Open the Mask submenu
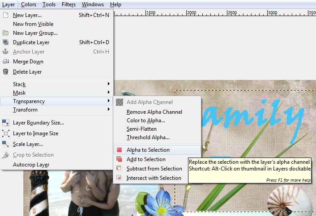Image resolution: width=316 pixels, height=216 pixels. point(56,93)
